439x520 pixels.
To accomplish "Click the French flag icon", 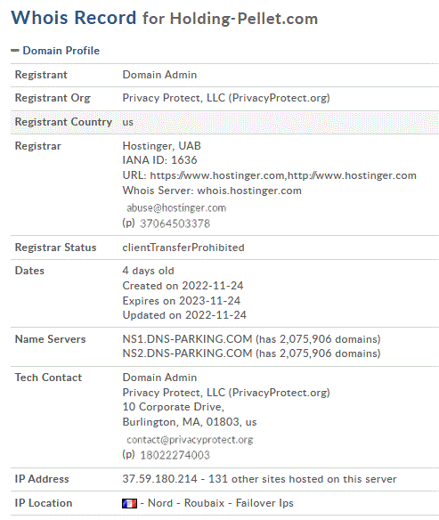I will click(x=129, y=503).
